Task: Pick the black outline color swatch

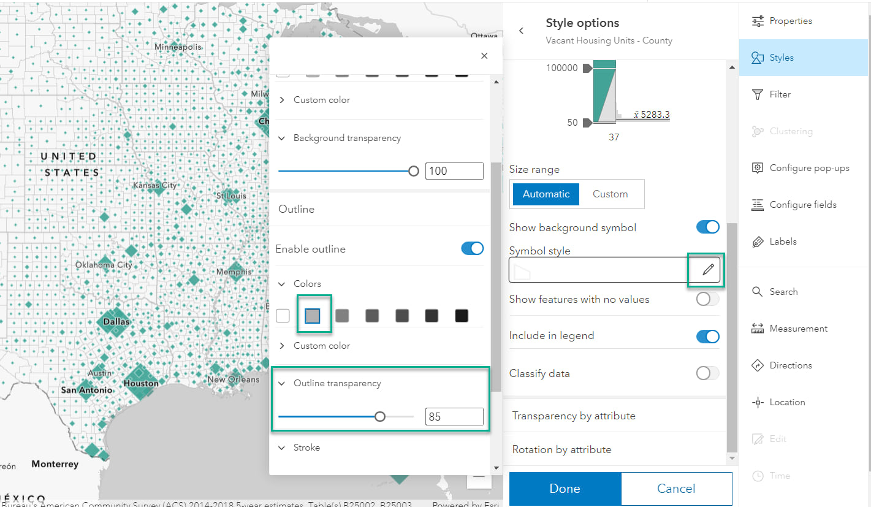Action: pos(462,316)
